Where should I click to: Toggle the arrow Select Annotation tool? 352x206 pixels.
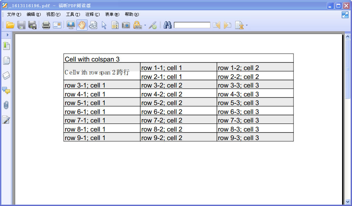[x=104, y=25]
